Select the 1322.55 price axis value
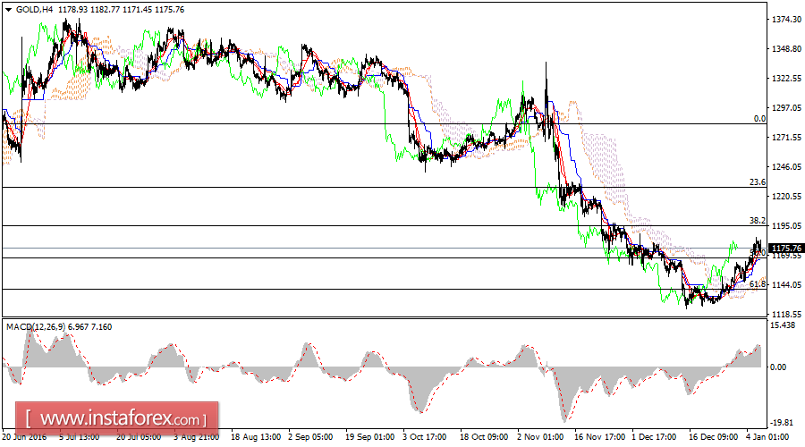This screenshot has height=447, width=805. click(x=786, y=79)
